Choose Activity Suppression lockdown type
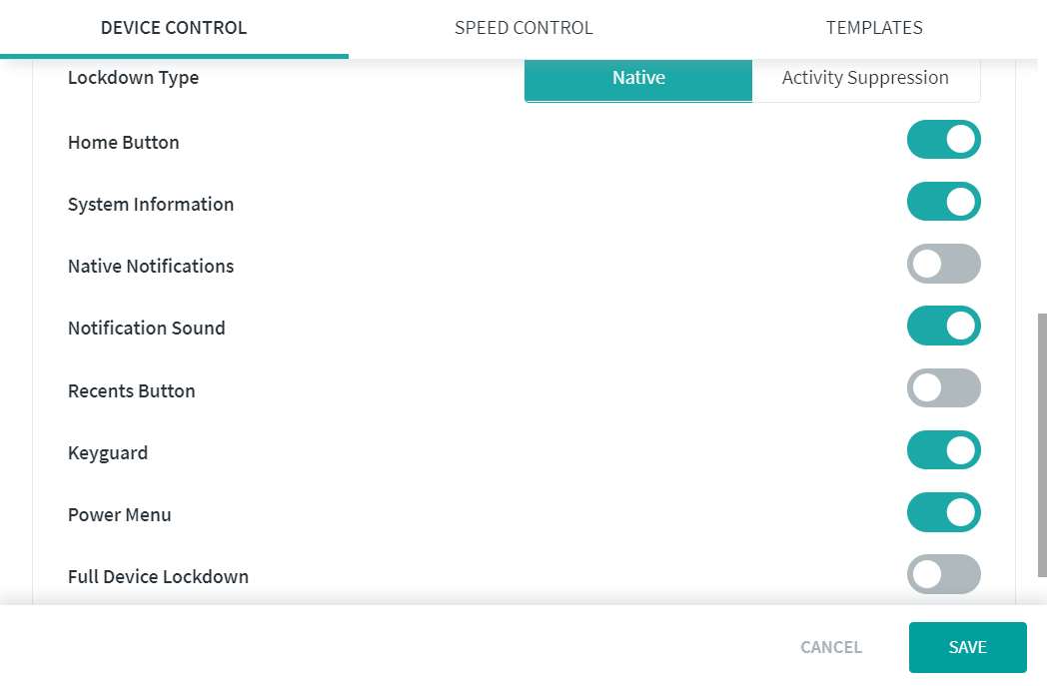Screen dimensions: 1047x686 coord(865,78)
